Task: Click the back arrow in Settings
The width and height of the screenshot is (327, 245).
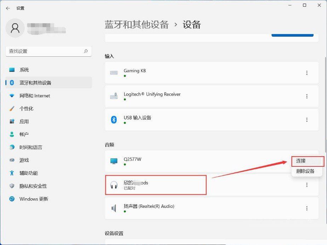Action: pos(8,8)
